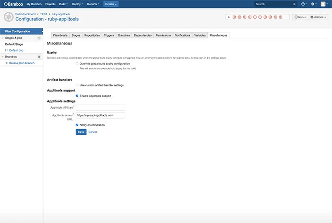
Task: Collapse the Stages & jobs section
Action: tap(3, 38)
